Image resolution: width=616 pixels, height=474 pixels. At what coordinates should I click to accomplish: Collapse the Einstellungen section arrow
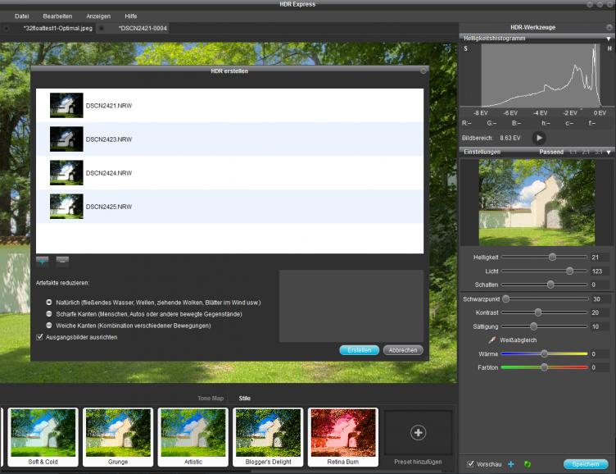point(609,153)
